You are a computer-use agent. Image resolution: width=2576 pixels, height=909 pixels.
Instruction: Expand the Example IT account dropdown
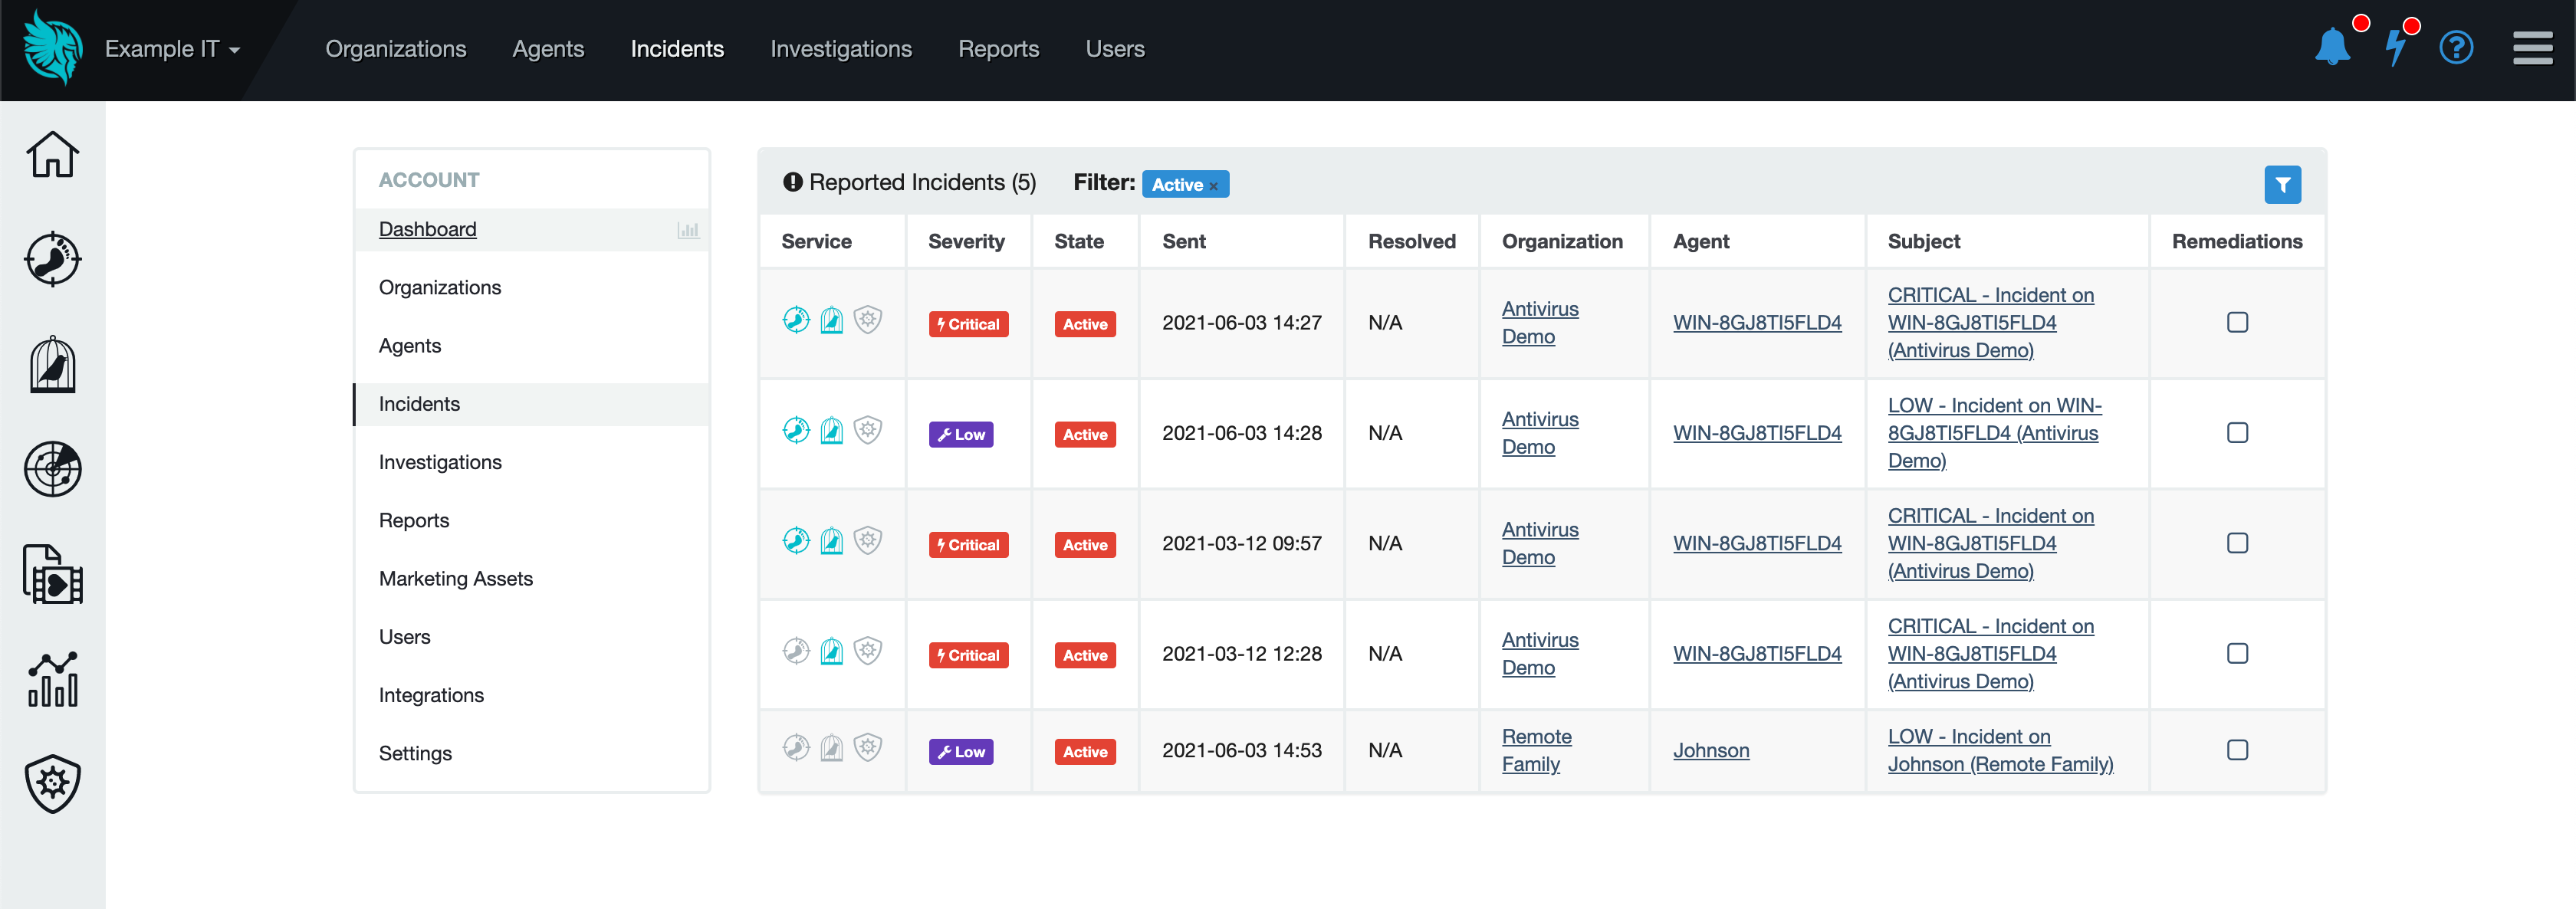click(172, 49)
